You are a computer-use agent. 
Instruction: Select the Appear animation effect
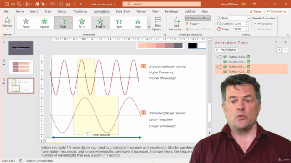(x=45, y=23)
